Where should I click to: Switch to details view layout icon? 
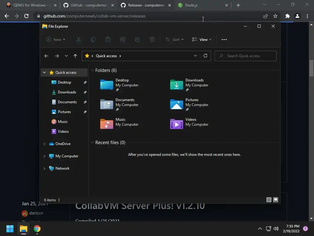coord(269,200)
